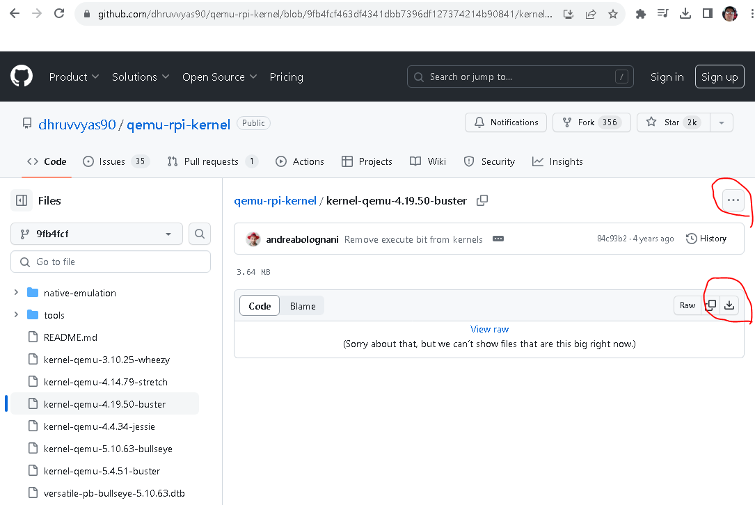Screen dimensions: 755x505
Task: Open browser side panel icon
Action: click(707, 13)
